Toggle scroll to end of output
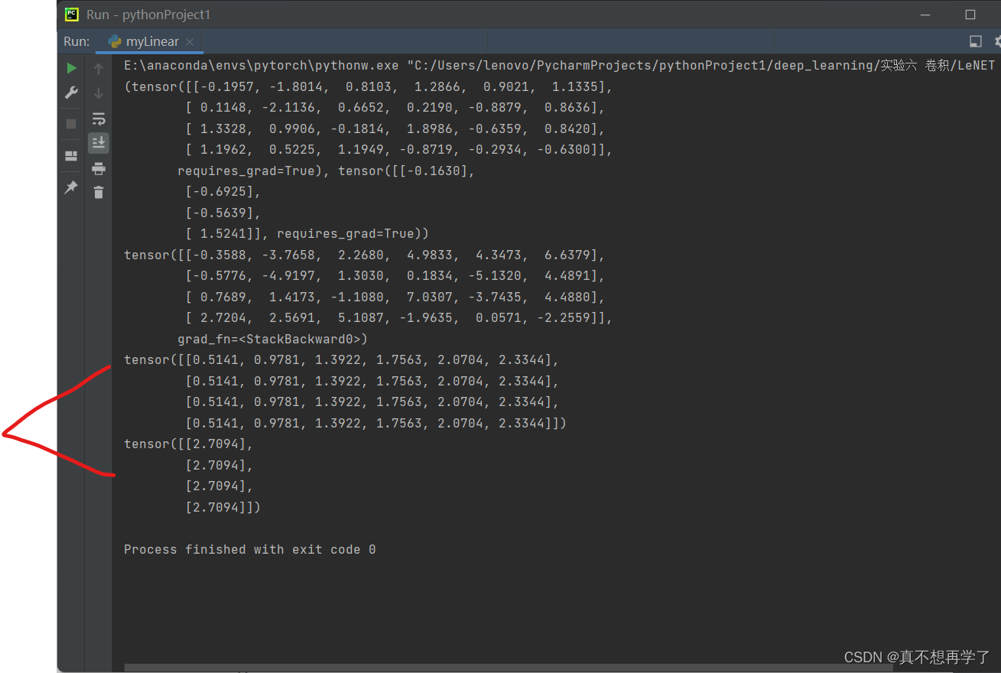 (99, 143)
